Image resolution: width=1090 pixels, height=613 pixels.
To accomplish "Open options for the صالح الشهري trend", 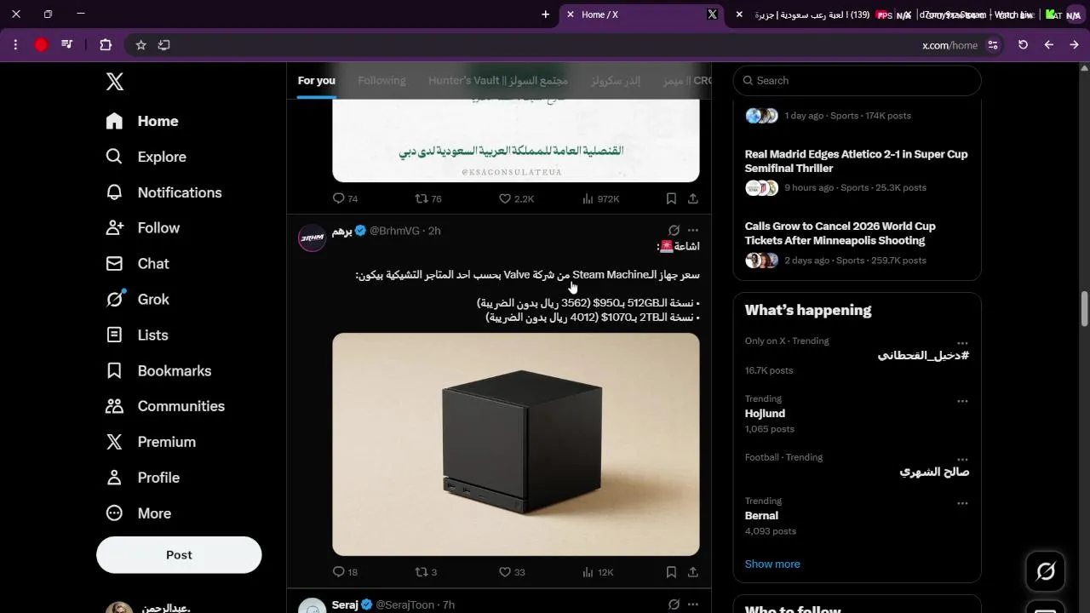I will coord(962,460).
